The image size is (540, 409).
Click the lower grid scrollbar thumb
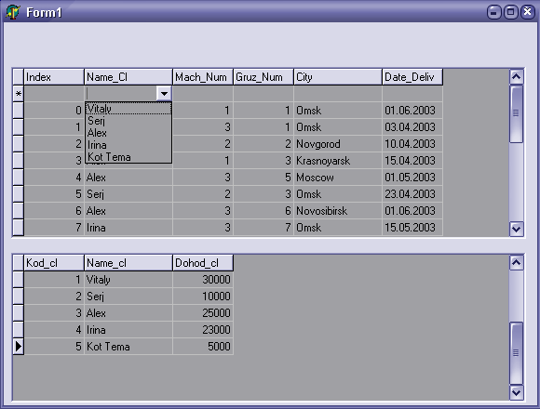516,353
